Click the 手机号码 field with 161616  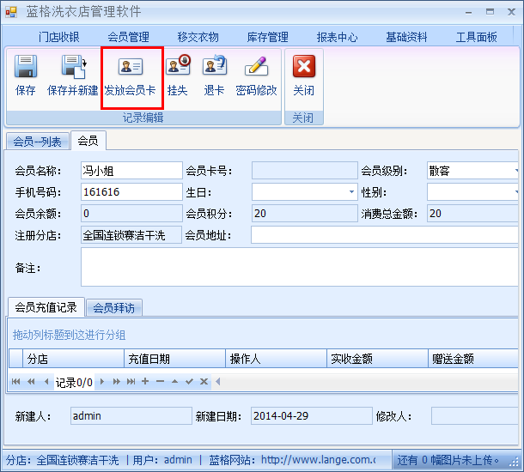pos(131,191)
